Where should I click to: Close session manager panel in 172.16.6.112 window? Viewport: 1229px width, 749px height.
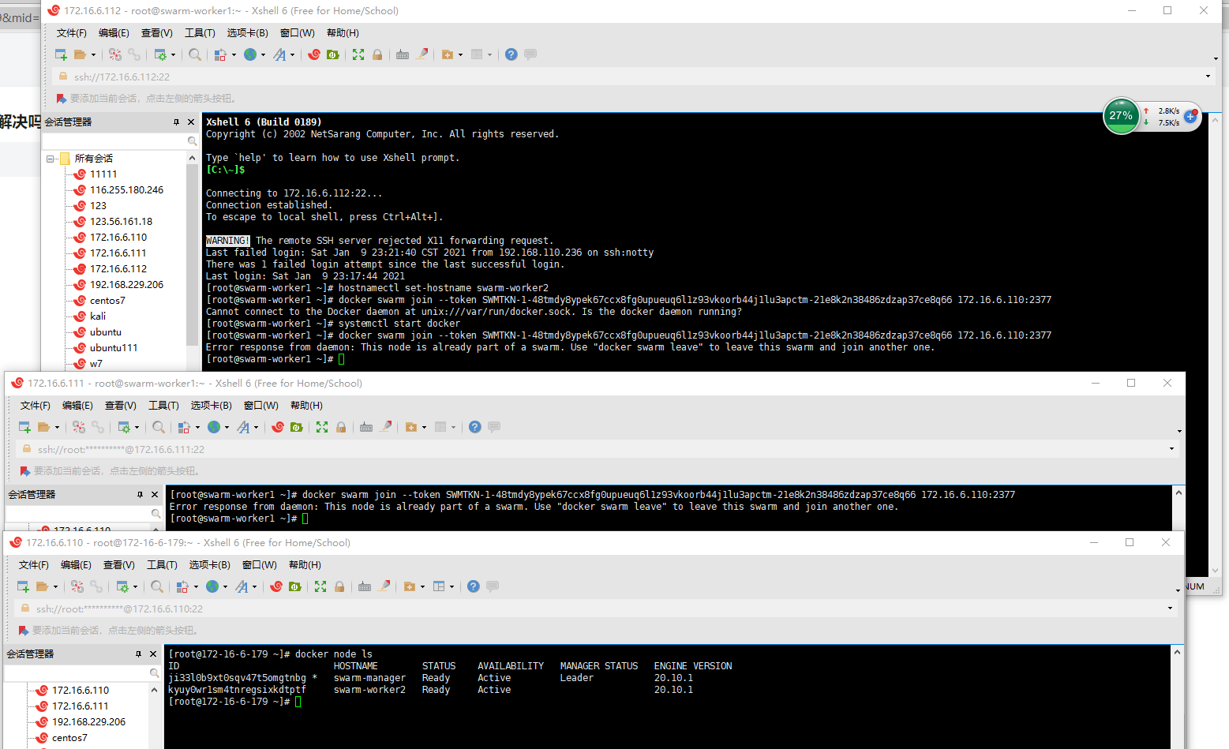(x=191, y=122)
